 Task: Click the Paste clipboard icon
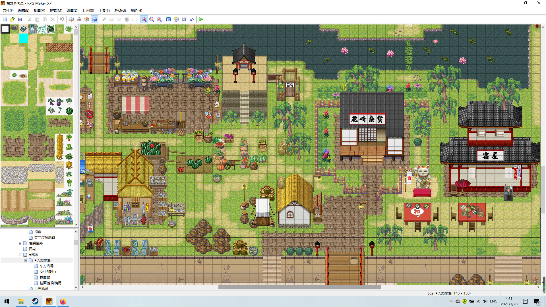[45, 19]
